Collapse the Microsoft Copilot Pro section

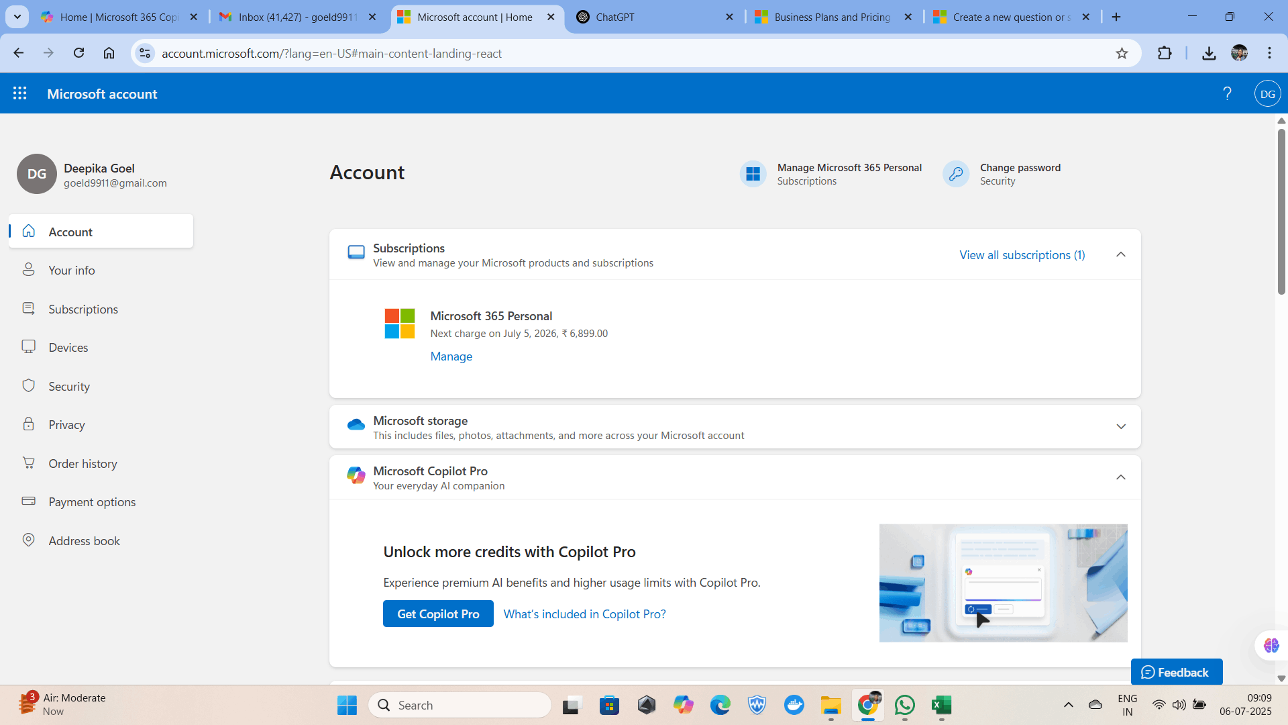(x=1120, y=477)
